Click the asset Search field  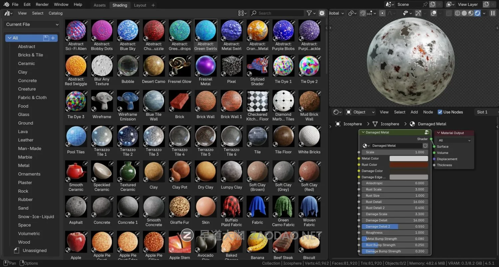277,13
